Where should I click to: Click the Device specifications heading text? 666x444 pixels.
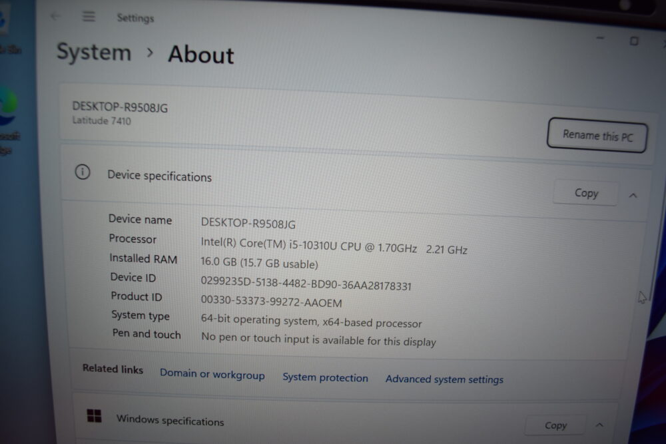click(x=159, y=176)
